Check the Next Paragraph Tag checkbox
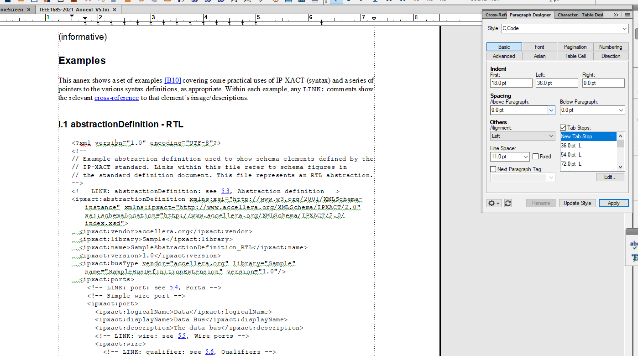This screenshot has height=356, width=638. (x=493, y=169)
